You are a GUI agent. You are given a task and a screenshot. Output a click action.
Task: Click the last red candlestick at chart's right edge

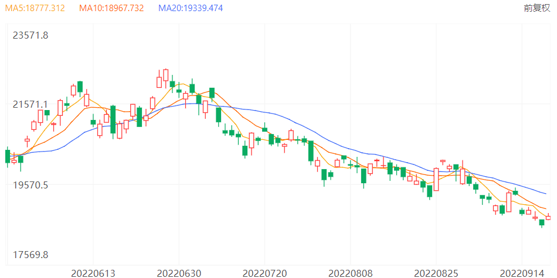(548, 217)
